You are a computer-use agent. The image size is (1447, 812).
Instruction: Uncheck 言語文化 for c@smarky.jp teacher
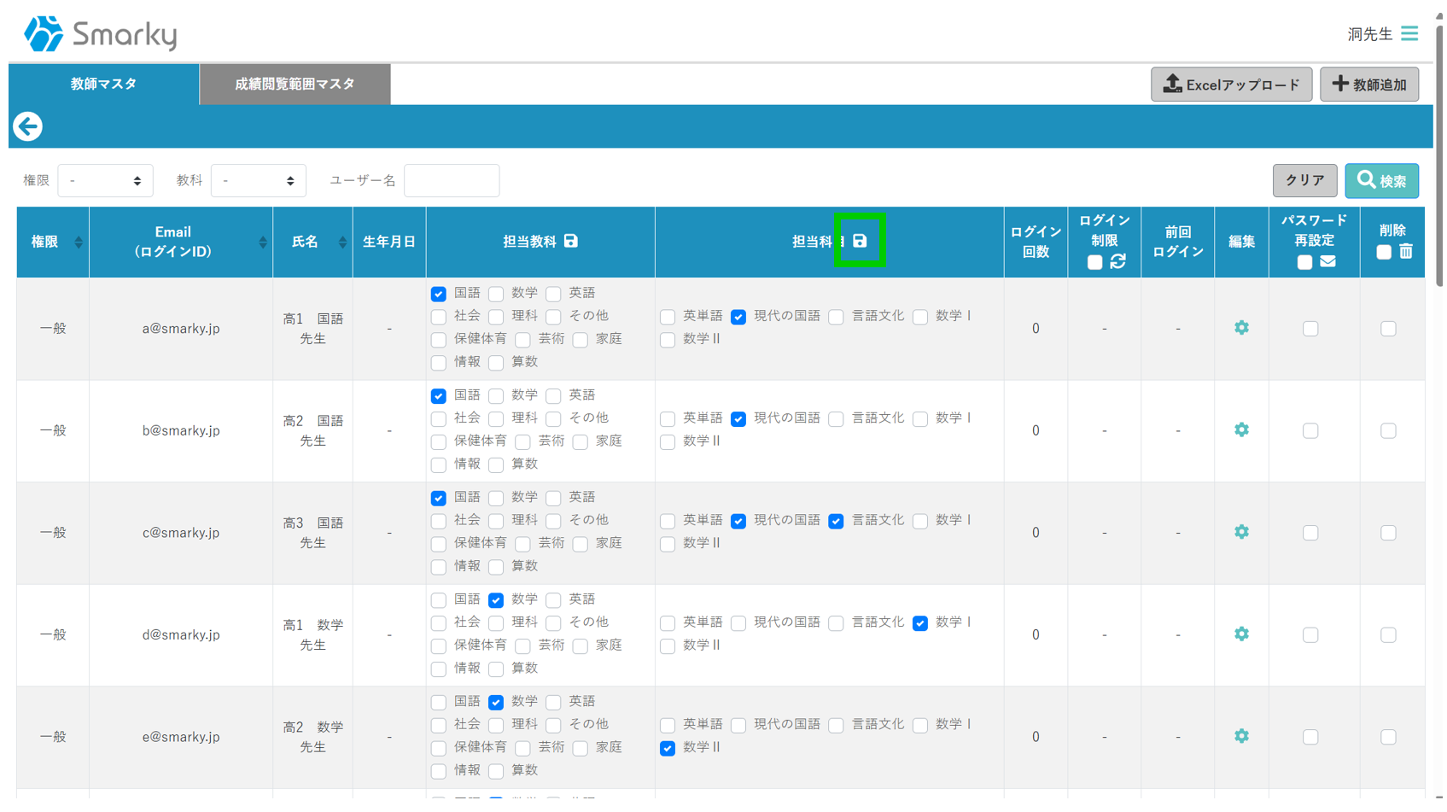(x=836, y=521)
